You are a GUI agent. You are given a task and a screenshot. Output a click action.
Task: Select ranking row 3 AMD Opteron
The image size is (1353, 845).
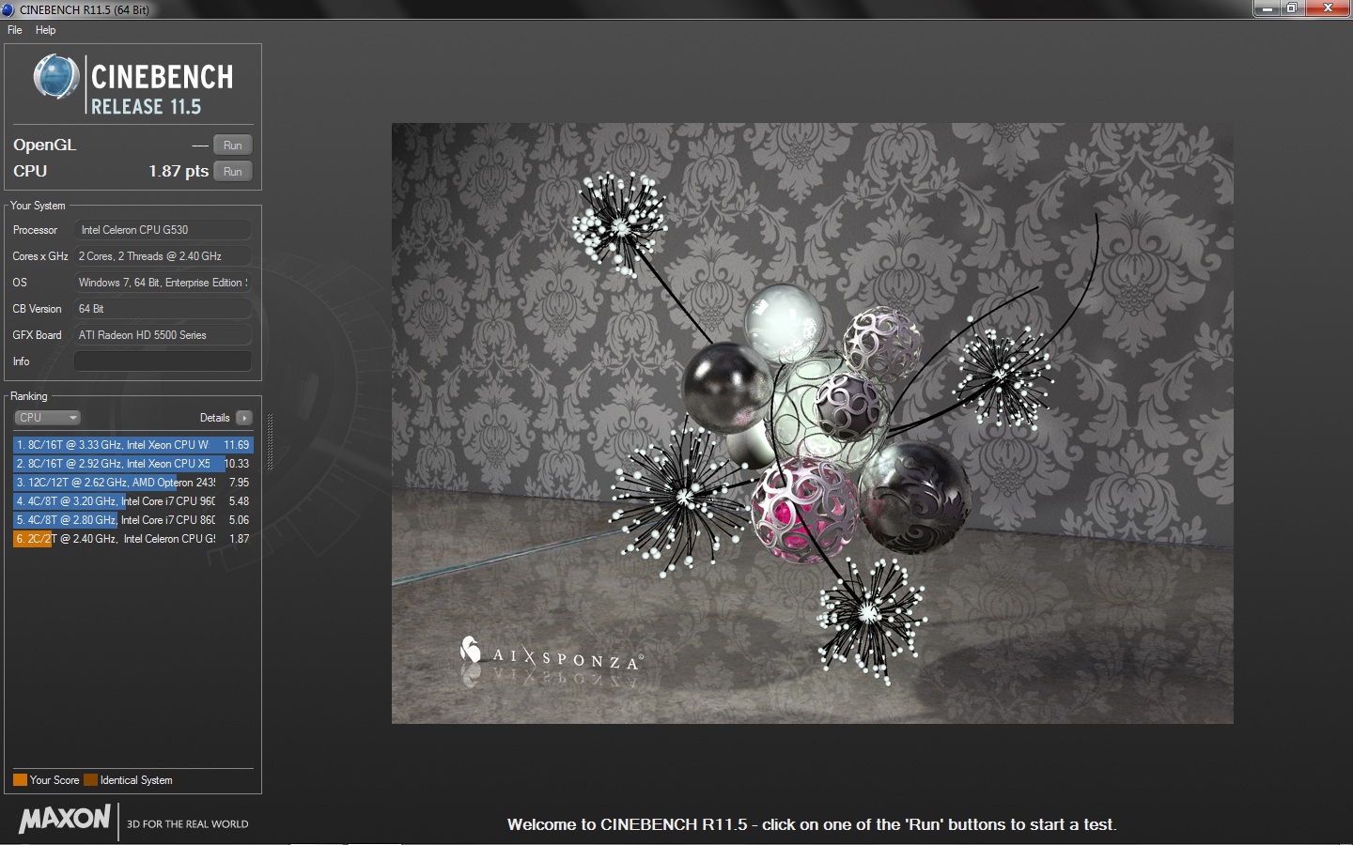[x=133, y=483]
